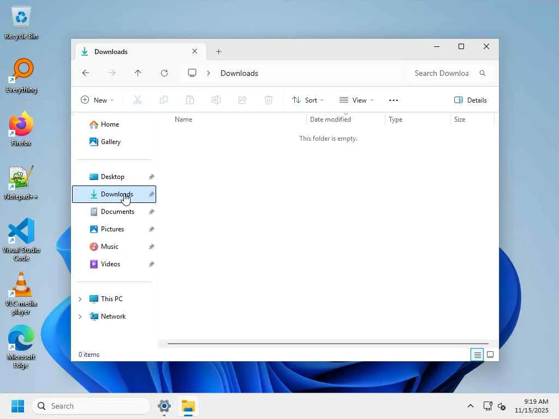Image resolution: width=559 pixels, height=419 pixels.
Task: Click the Copy icon in the toolbar
Action: click(164, 100)
